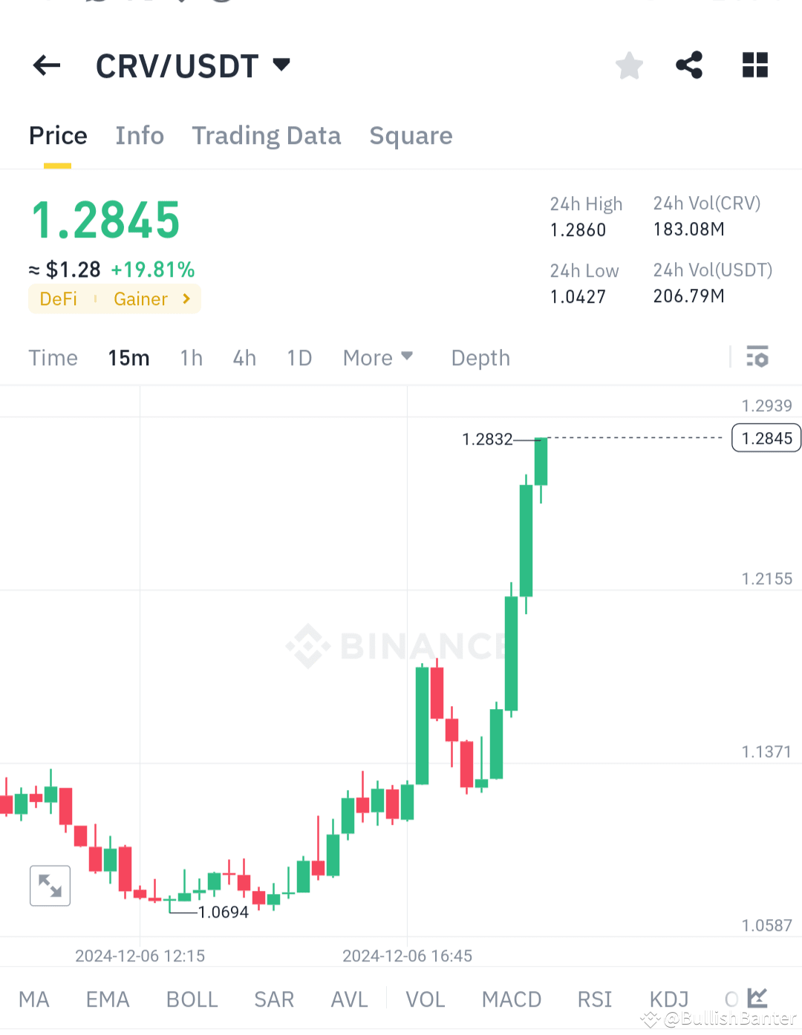Screen dimensions: 802x1035
Task: Open the grid layout icon top right
Action: [755, 65]
